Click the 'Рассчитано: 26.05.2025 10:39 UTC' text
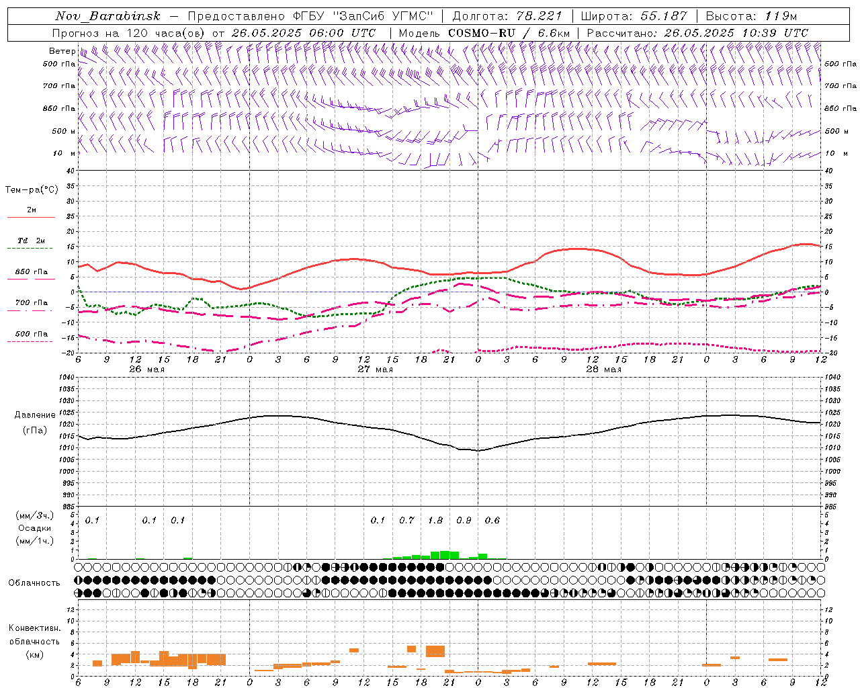860x688 pixels. pyautogui.click(x=697, y=32)
